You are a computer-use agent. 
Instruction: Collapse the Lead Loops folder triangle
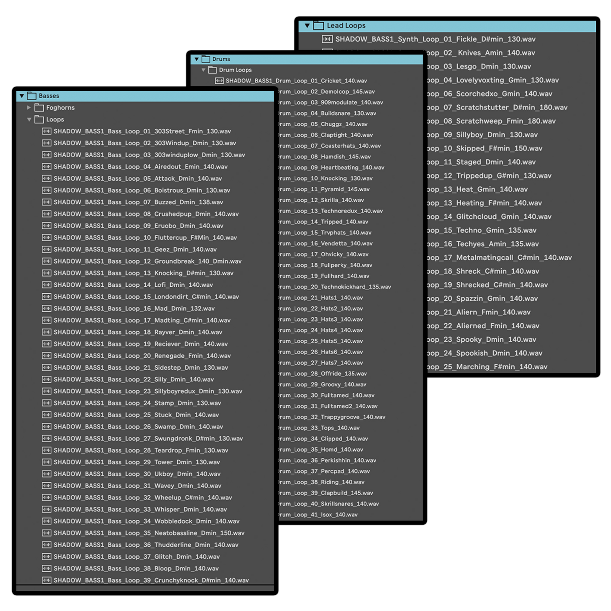point(307,26)
